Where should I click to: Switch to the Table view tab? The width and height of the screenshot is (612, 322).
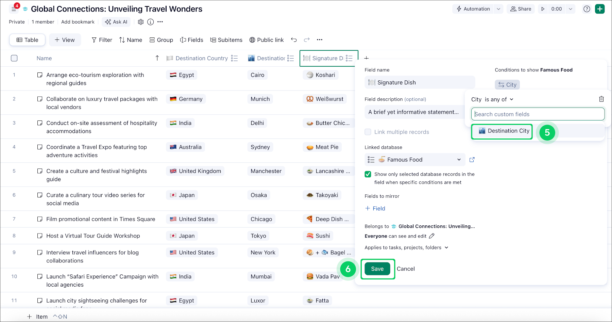(27, 40)
